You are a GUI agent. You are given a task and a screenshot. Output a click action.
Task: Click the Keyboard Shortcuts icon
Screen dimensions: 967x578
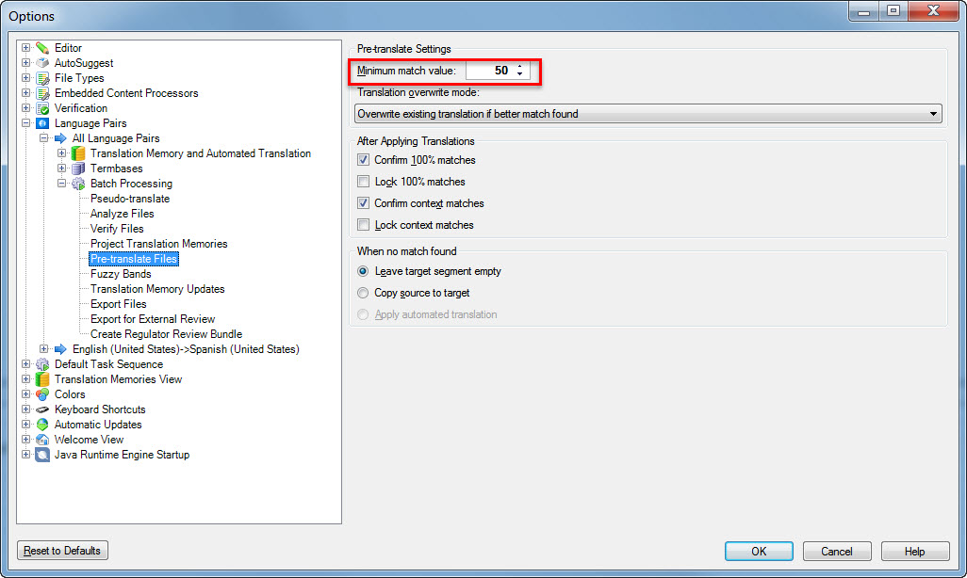[42, 409]
